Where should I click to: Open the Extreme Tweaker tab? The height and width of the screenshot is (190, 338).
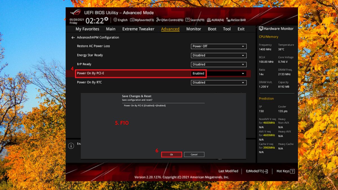point(138,29)
